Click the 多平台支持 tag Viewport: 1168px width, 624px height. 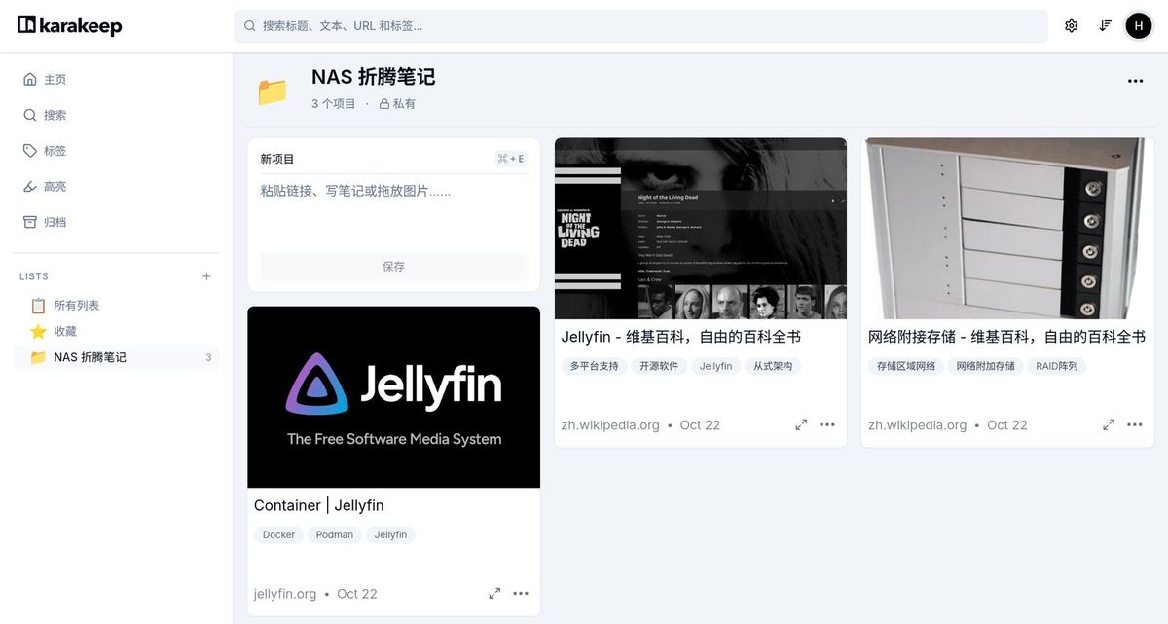coord(595,366)
